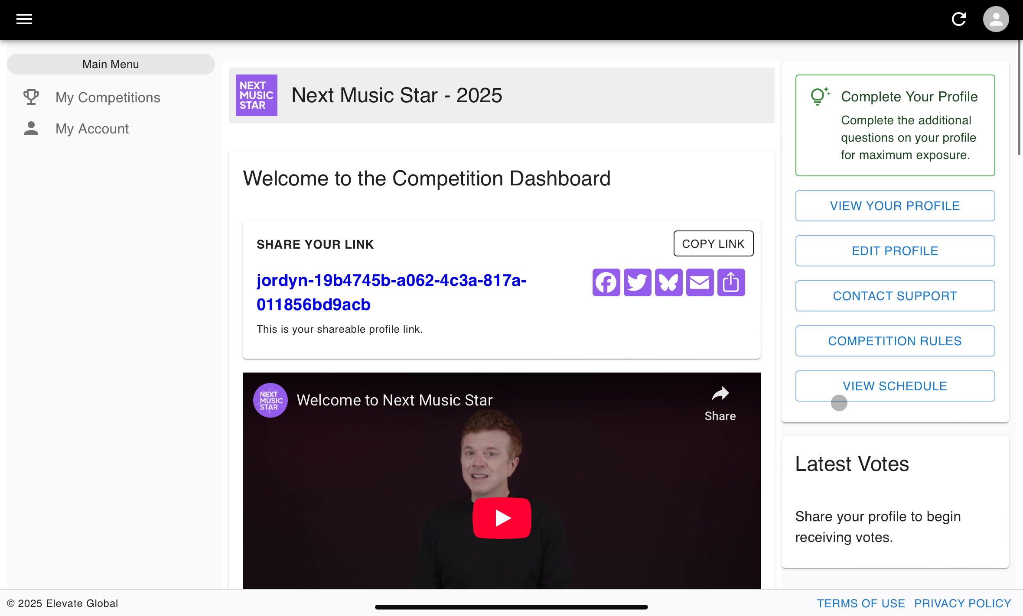Open CONTACT SUPPORT

pyautogui.click(x=895, y=296)
